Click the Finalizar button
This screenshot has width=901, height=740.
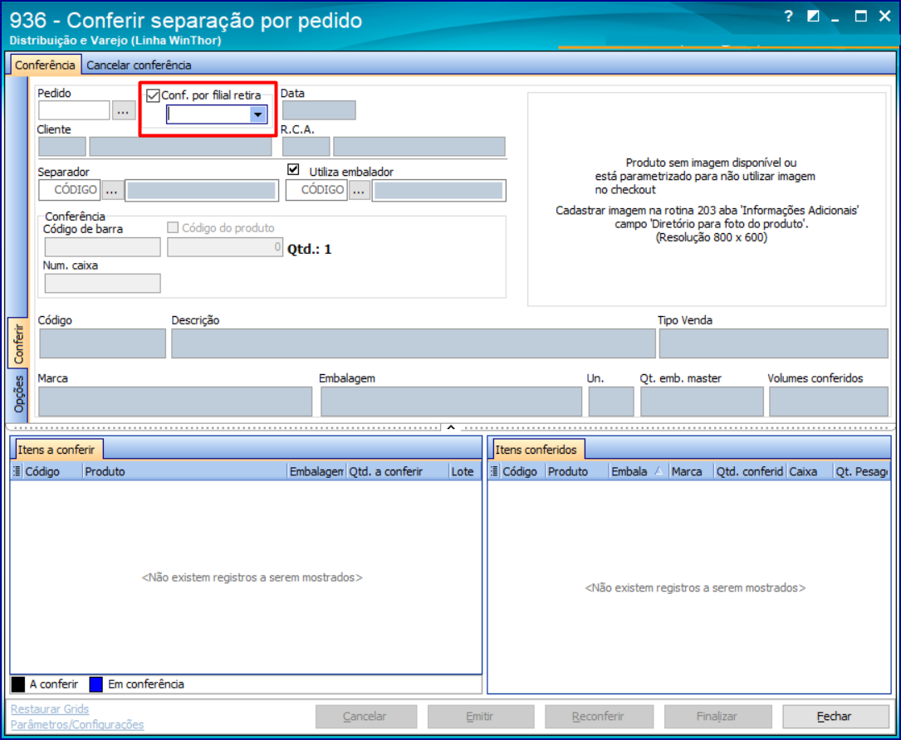click(717, 717)
